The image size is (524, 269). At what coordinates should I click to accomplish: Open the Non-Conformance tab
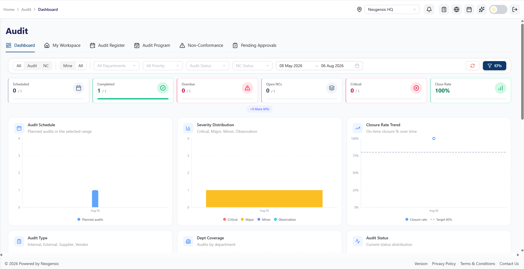(201, 45)
